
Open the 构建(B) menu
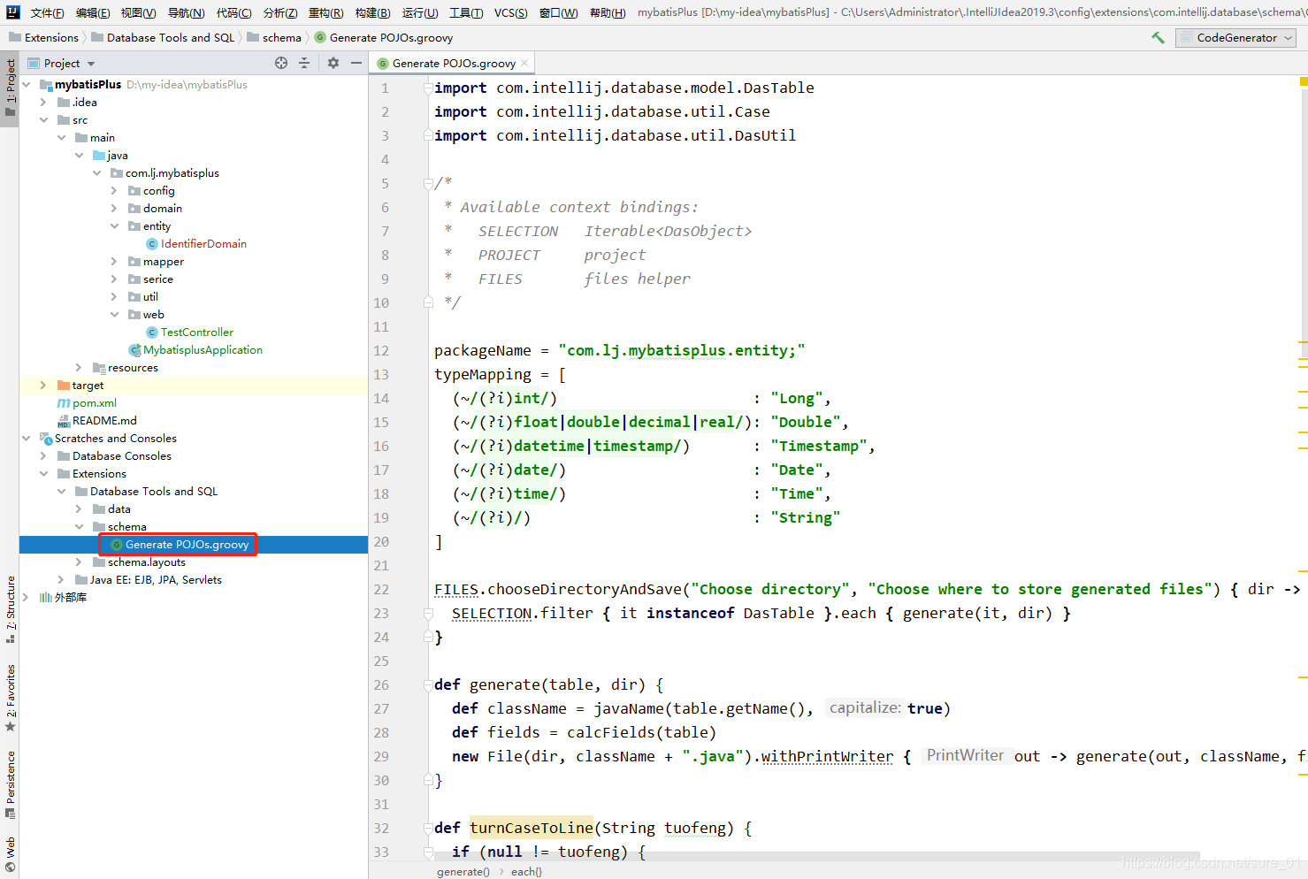coord(372,12)
